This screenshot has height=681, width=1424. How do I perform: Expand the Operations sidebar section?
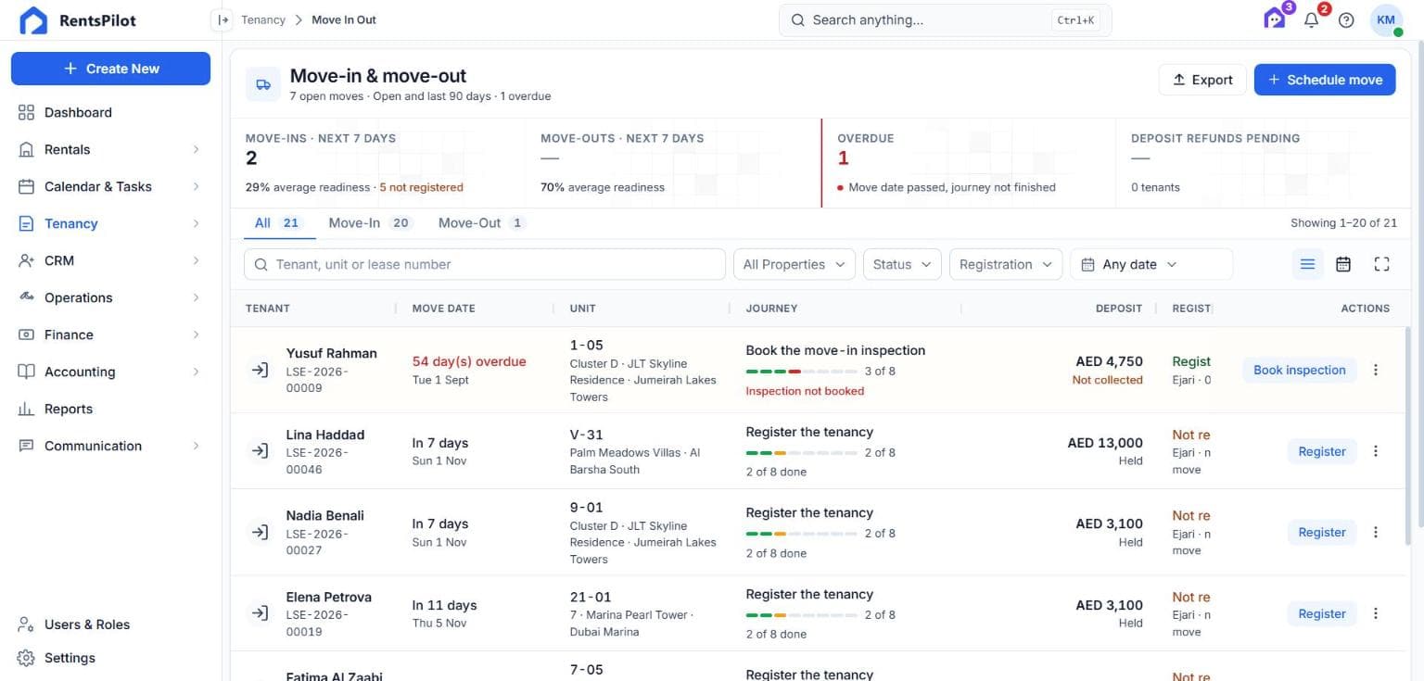[x=109, y=297]
